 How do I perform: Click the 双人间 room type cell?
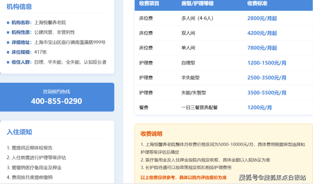[x=188, y=33]
